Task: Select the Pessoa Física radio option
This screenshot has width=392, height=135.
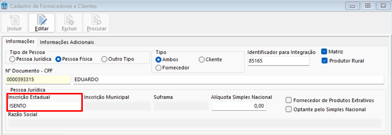Action: tap(74, 59)
